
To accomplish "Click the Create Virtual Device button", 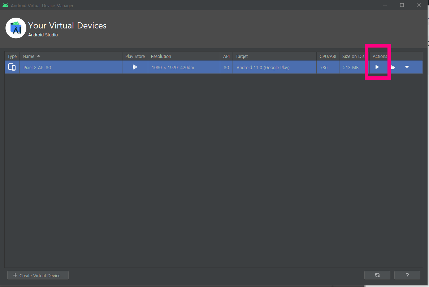I will [x=38, y=275].
